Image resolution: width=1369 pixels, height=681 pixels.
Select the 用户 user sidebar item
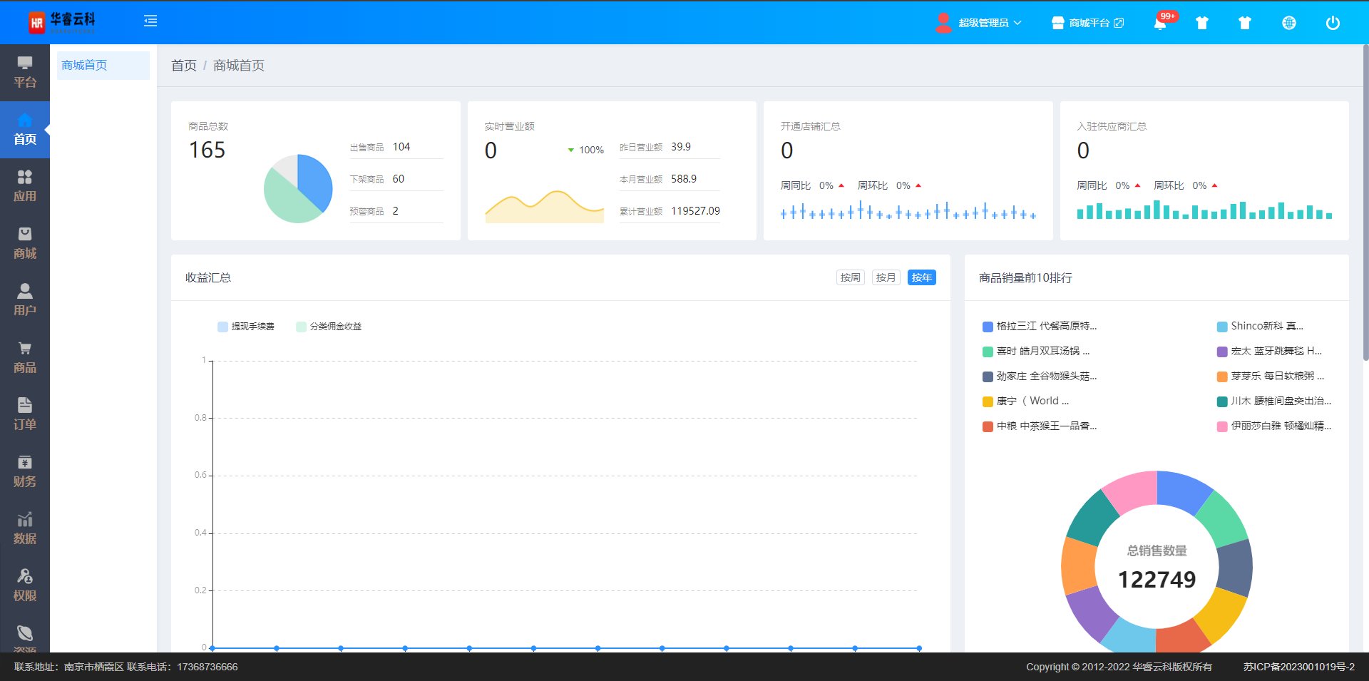[25, 300]
